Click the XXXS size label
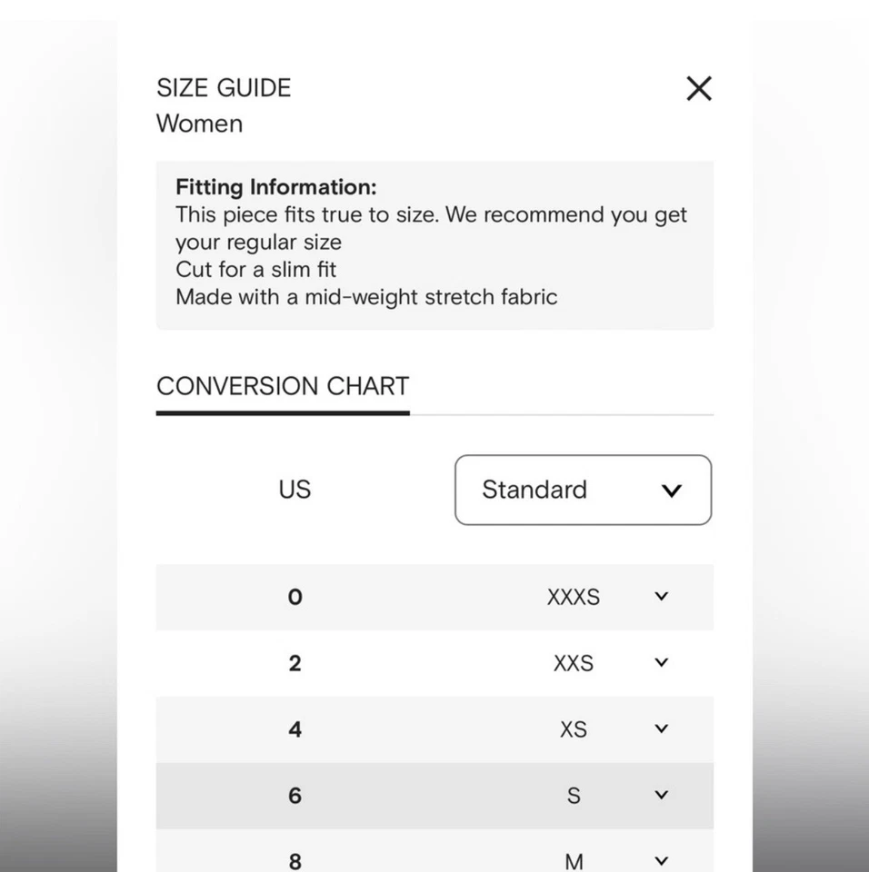Screen dimensions: 869x872 coord(574,597)
